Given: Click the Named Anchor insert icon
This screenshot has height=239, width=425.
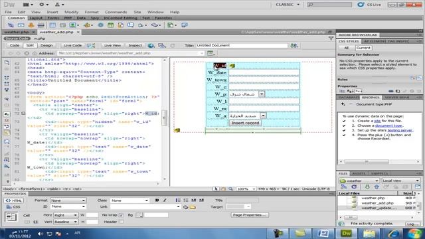Looking at the screenshot, I should pos(31,25).
